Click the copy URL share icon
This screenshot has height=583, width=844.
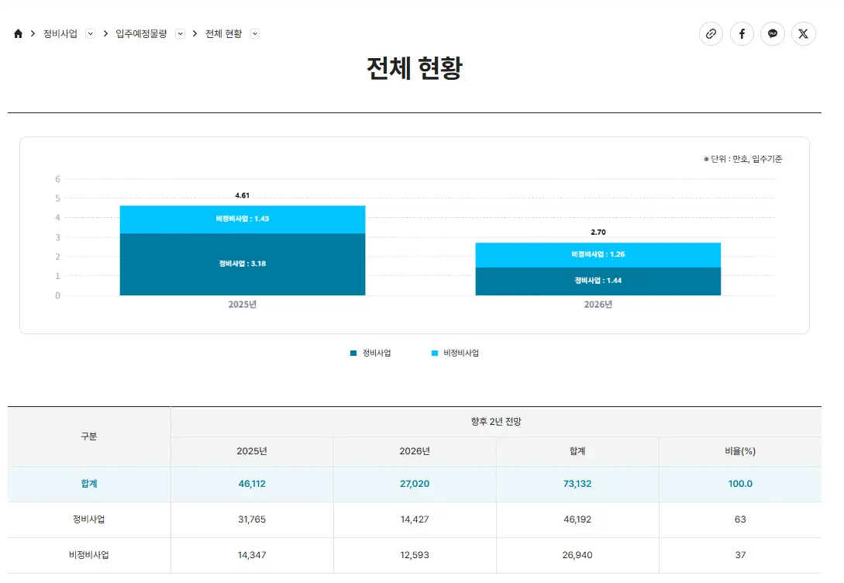[711, 33]
